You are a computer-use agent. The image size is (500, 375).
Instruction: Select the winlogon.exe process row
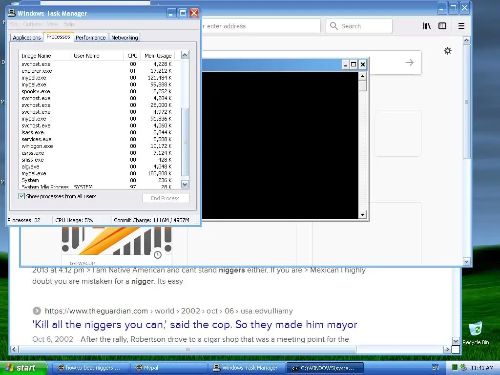(100, 146)
